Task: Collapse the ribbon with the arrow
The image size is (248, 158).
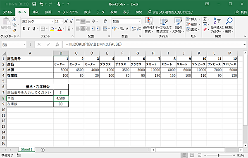Action: coord(245,36)
